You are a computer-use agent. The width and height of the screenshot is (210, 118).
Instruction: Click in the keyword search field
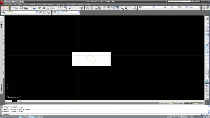coord(180,1)
